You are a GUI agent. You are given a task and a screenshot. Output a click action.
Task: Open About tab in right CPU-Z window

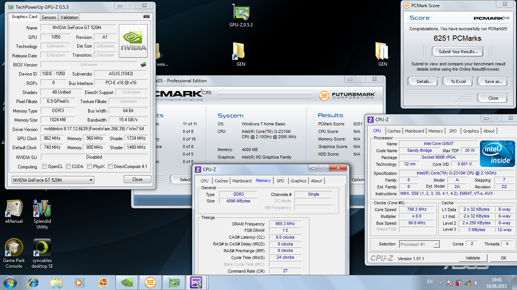coord(489,131)
